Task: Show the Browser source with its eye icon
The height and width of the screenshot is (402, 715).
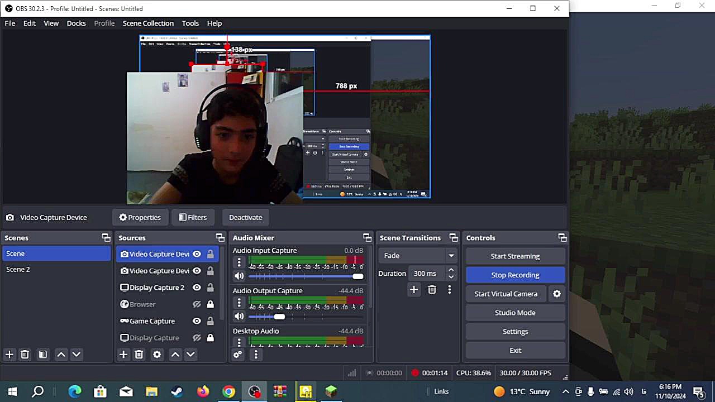Action: point(197,304)
